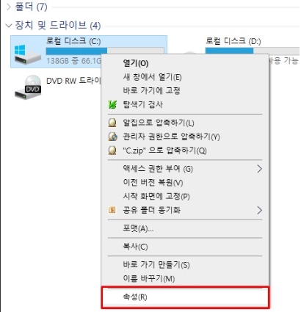Select the Local Disk (C:) drive icon
This screenshot has width=301, height=312.
[27, 54]
